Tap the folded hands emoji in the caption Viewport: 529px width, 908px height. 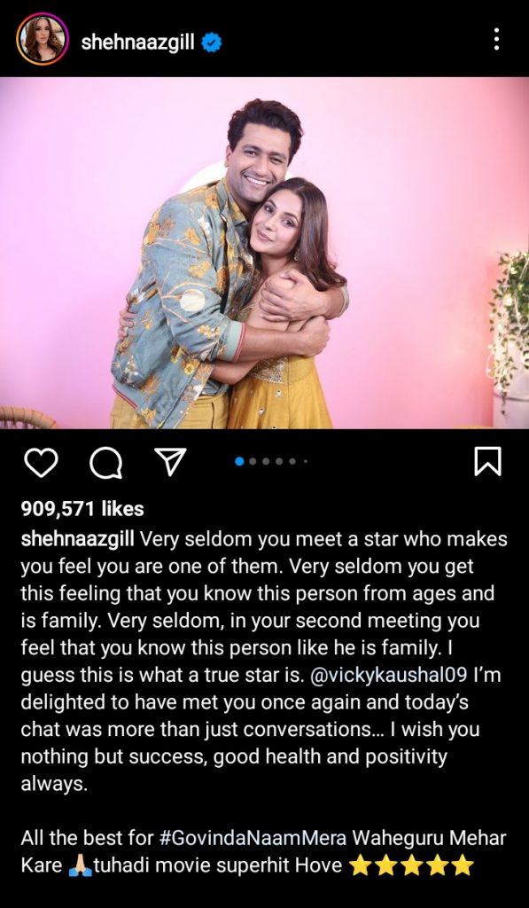tap(79, 866)
